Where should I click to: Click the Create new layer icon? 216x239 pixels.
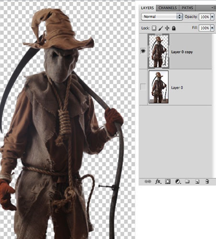[x=197, y=182]
